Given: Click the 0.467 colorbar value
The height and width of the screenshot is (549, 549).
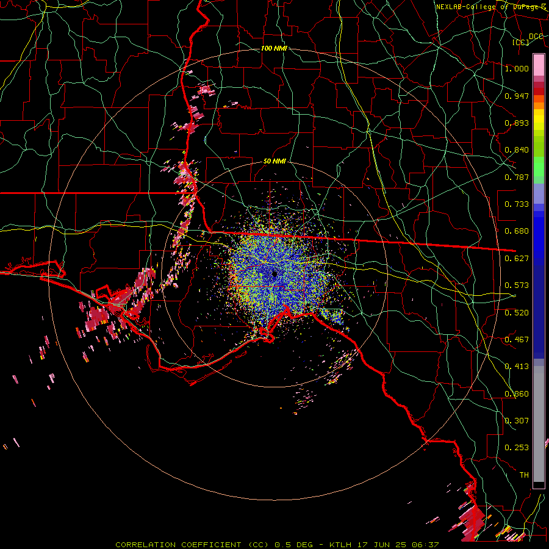Looking at the screenshot, I should pyautogui.click(x=517, y=340).
